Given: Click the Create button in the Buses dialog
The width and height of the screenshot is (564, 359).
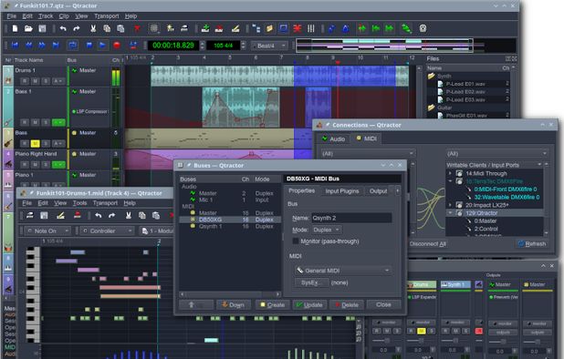Looking at the screenshot, I should [272, 305].
